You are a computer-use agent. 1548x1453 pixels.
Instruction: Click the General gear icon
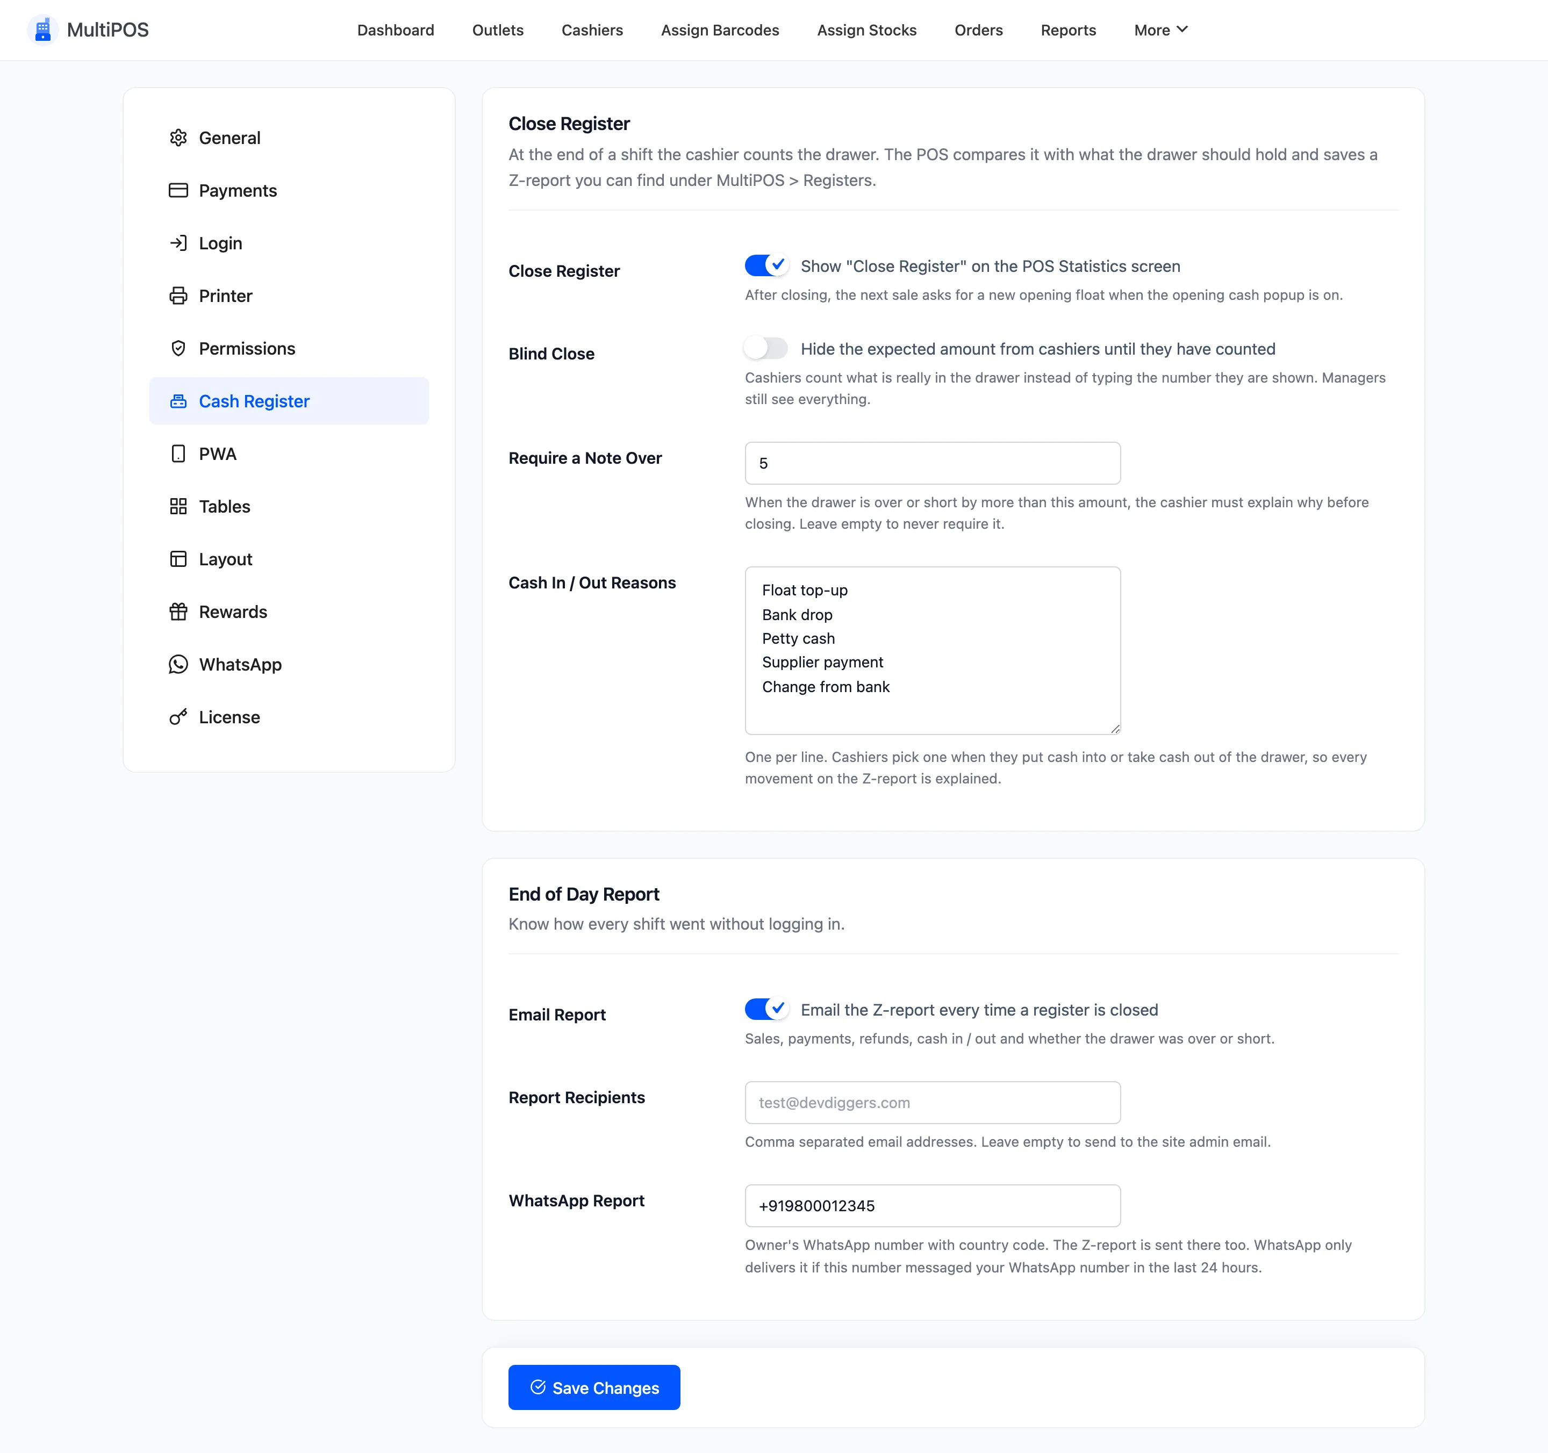click(178, 138)
